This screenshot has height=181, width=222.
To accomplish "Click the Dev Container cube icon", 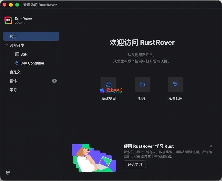I will click(17, 63).
